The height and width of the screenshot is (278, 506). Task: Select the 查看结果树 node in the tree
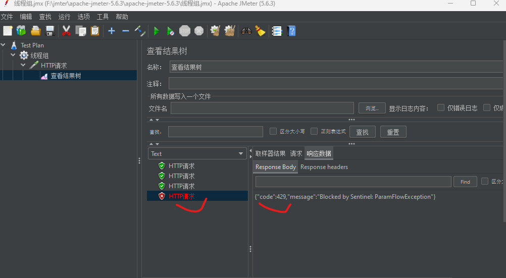click(x=66, y=76)
